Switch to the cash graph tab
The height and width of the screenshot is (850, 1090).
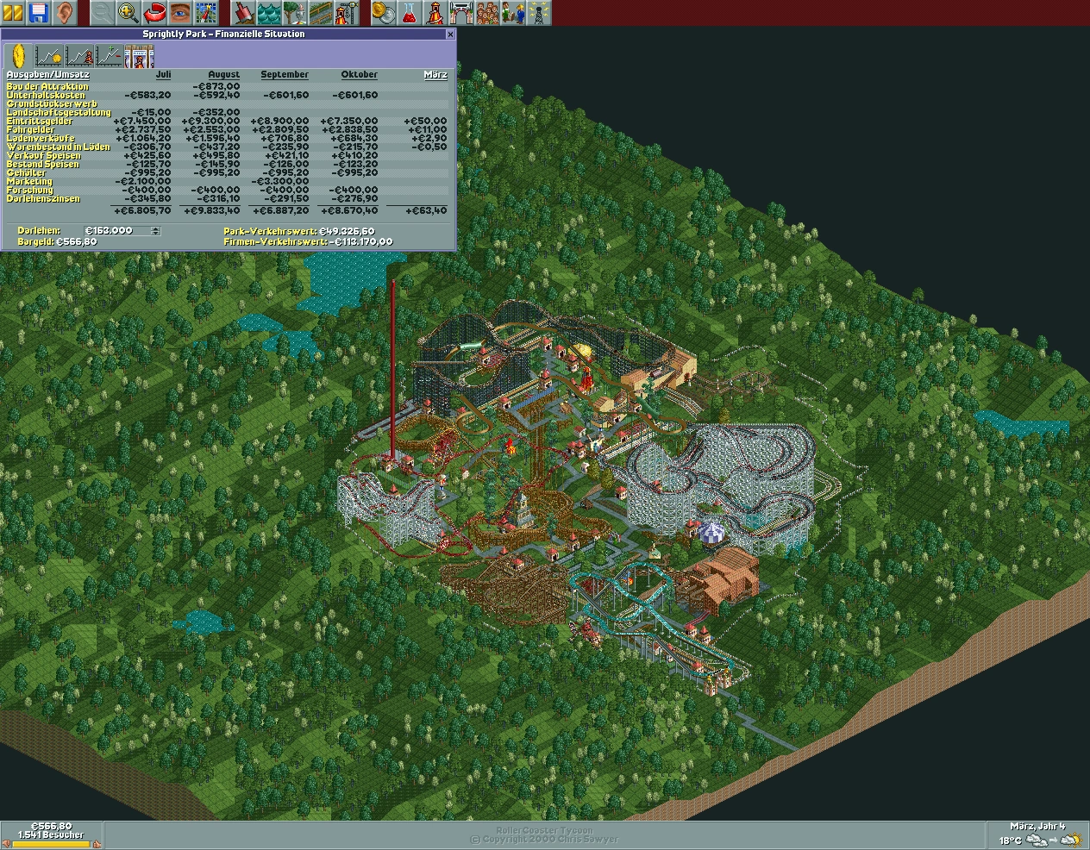48,56
